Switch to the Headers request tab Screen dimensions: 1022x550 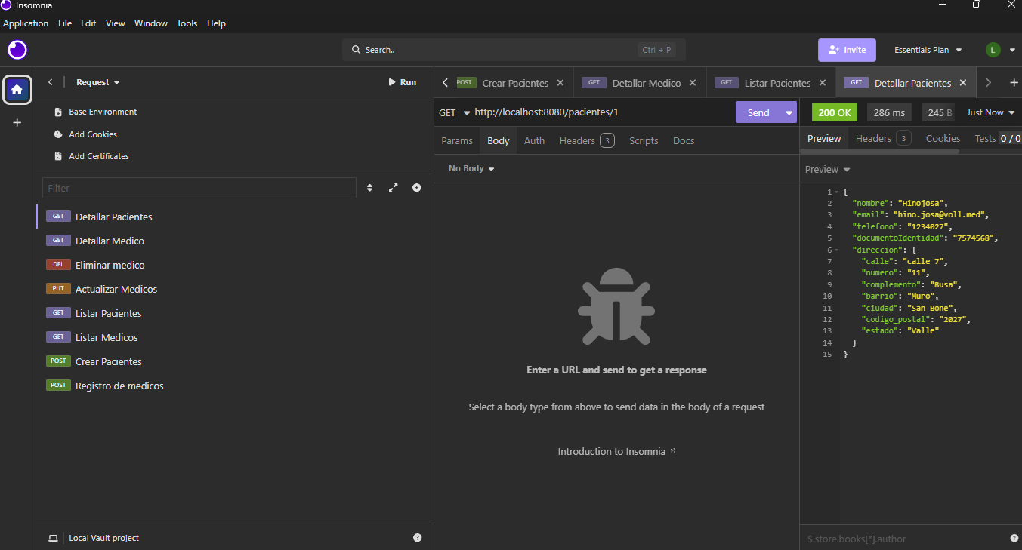coord(585,140)
